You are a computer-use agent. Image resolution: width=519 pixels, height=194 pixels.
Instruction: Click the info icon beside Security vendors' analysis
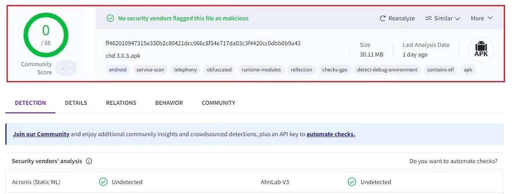89,161
